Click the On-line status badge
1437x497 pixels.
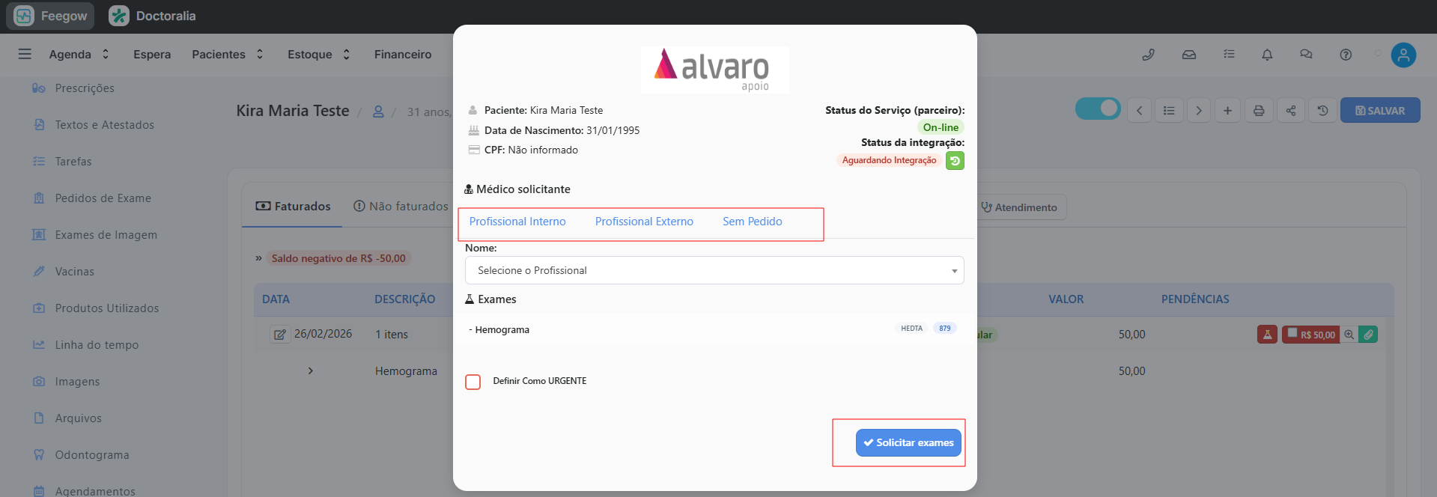(941, 127)
